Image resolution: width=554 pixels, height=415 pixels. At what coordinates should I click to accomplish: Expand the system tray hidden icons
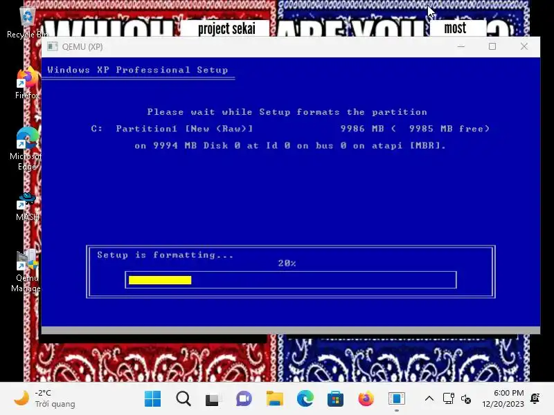[x=429, y=399]
